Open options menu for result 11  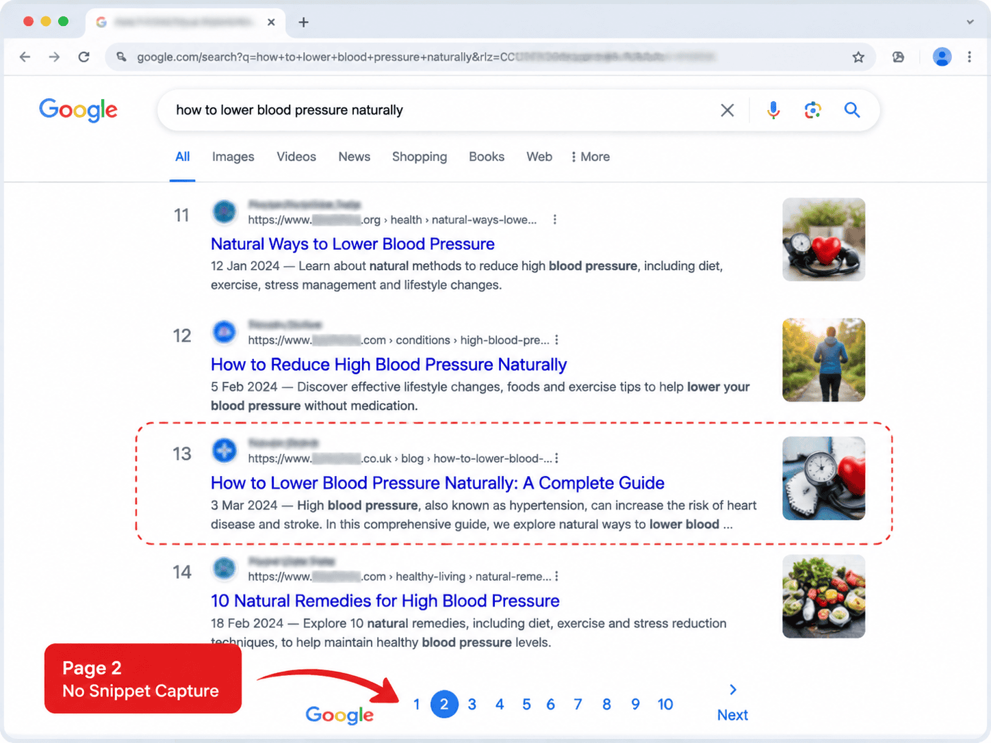tap(555, 220)
